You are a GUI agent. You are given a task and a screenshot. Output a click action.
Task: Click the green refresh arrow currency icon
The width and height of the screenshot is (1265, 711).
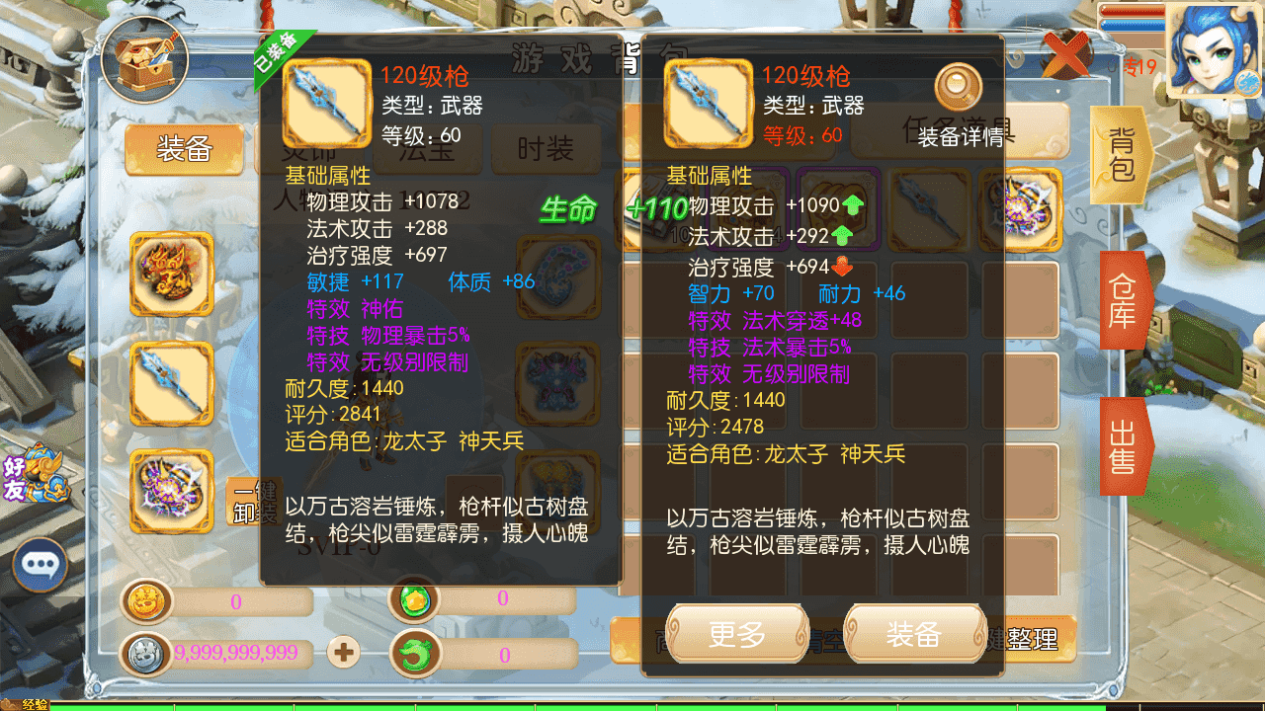tap(415, 654)
